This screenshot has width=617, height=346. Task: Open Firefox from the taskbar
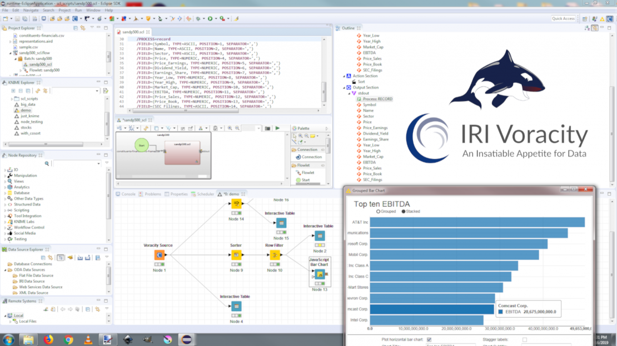click(x=48, y=339)
